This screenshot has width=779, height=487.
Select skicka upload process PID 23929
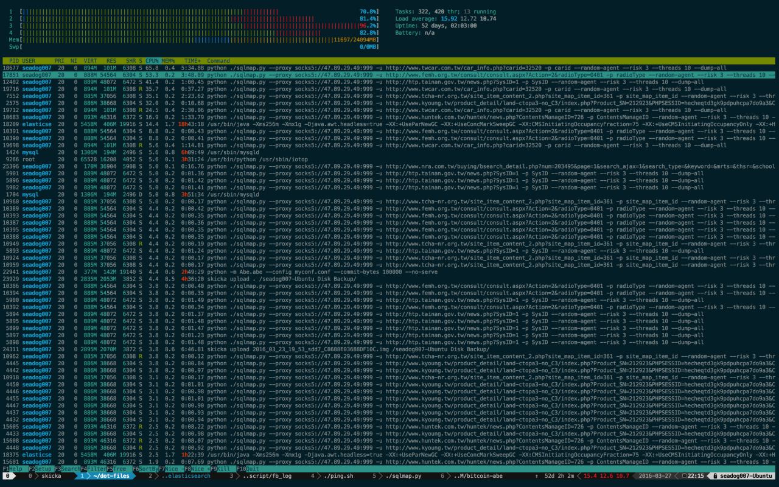[389, 279]
